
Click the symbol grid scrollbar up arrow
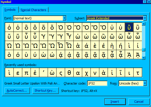(144, 24)
